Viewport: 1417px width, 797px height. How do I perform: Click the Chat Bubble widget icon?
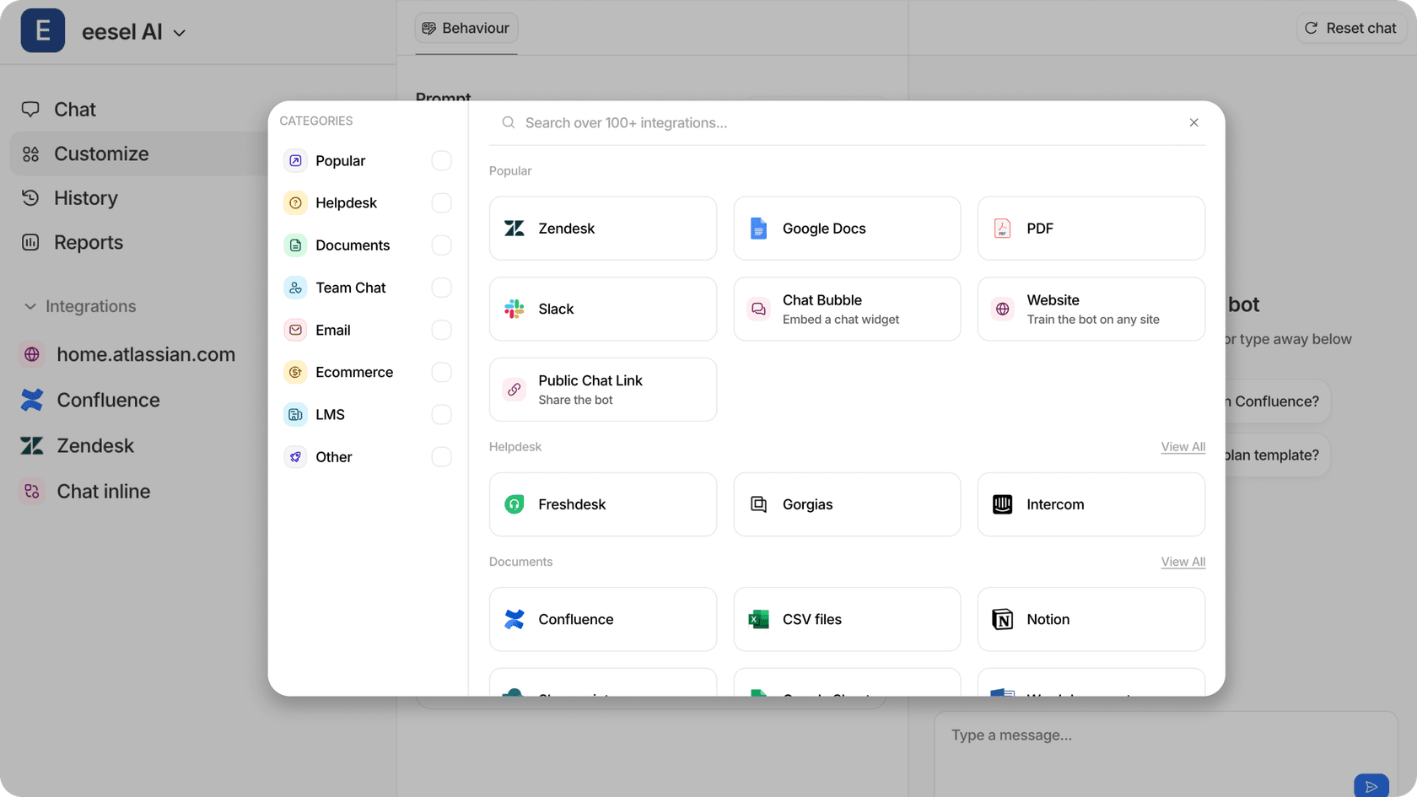[758, 309]
